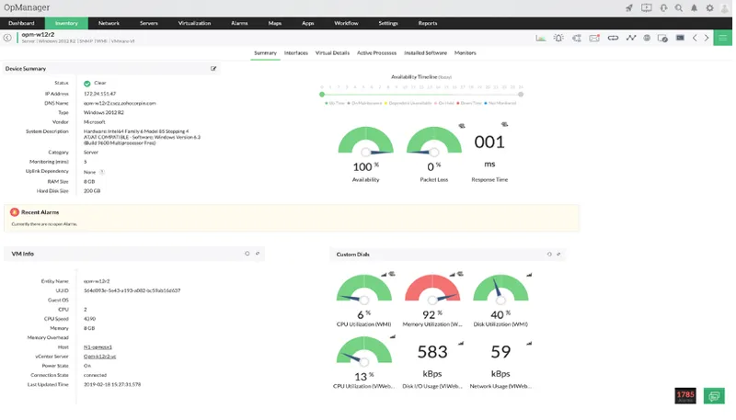Switch to the Virtual Details tab
Image resolution: width=736 pixels, height=420 pixels.
click(332, 53)
